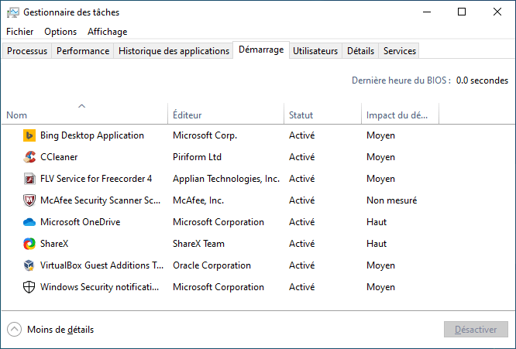Select the Démarrage tab
Viewport: 516px width, 349px height.
261,50
